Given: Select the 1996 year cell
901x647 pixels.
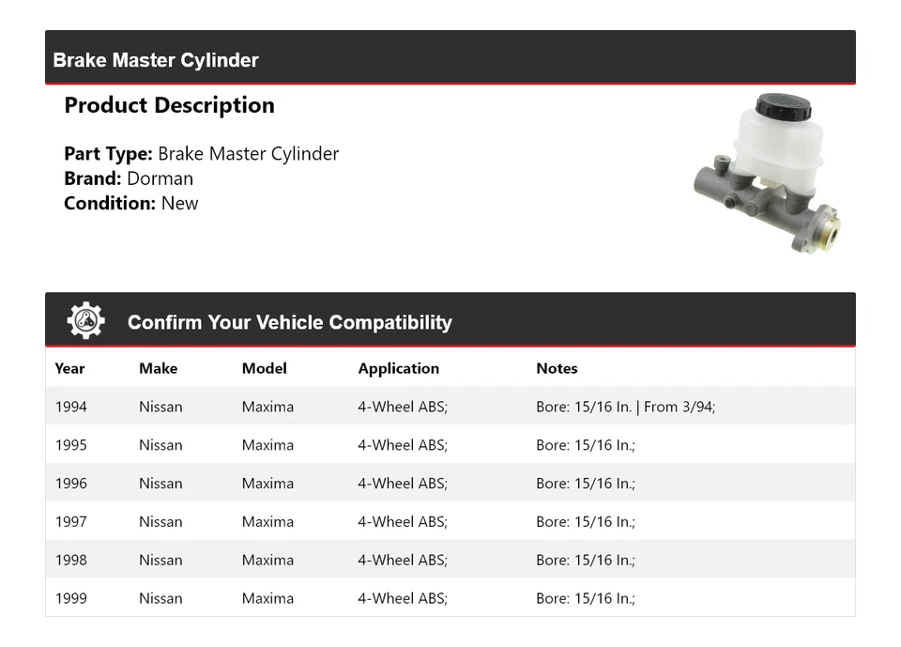Looking at the screenshot, I should click(x=71, y=484).
